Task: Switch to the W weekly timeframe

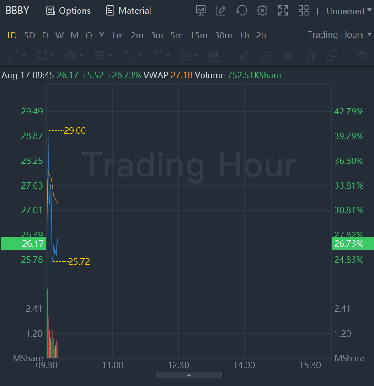Action: tap(59, 35)
